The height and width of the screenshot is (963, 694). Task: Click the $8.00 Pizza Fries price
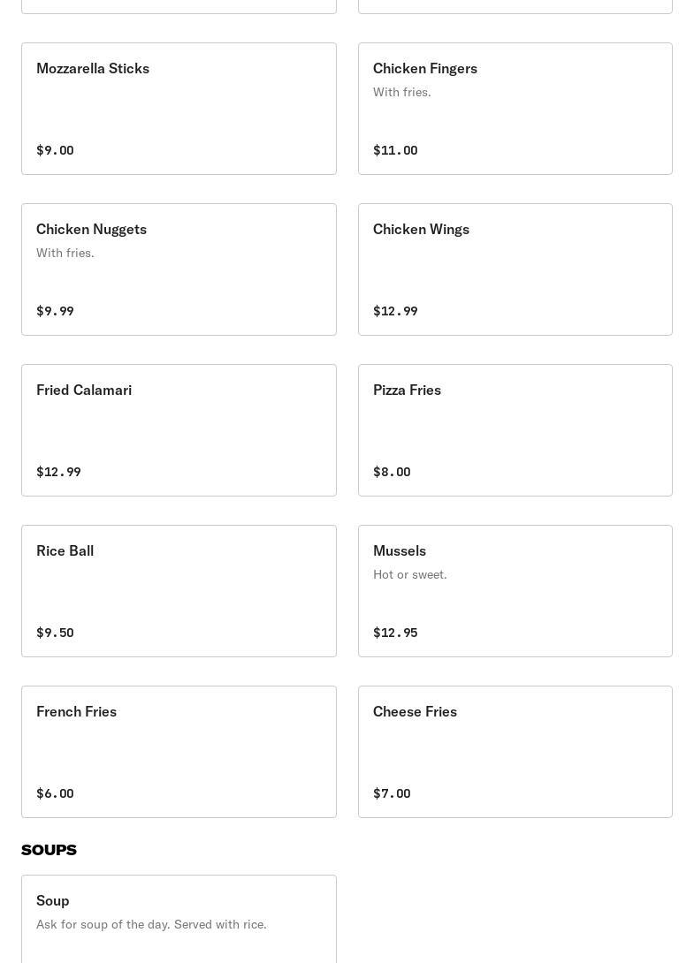coord(392,472)
